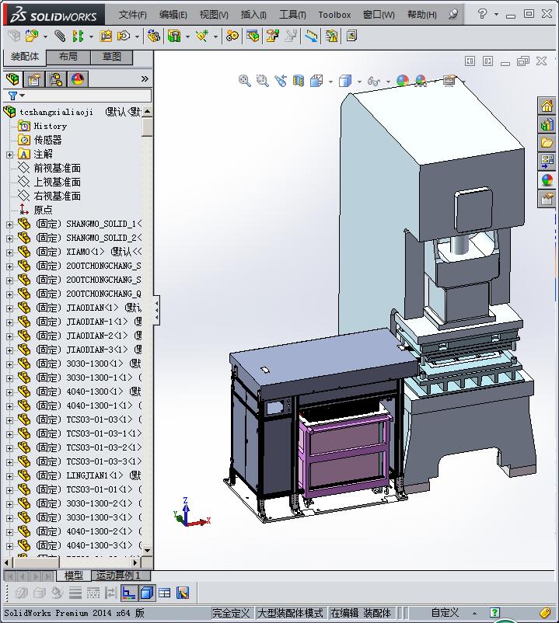This screenshot has height=623, width=559.
Task: Click the Exploded View icon
Action: [272, 37]
